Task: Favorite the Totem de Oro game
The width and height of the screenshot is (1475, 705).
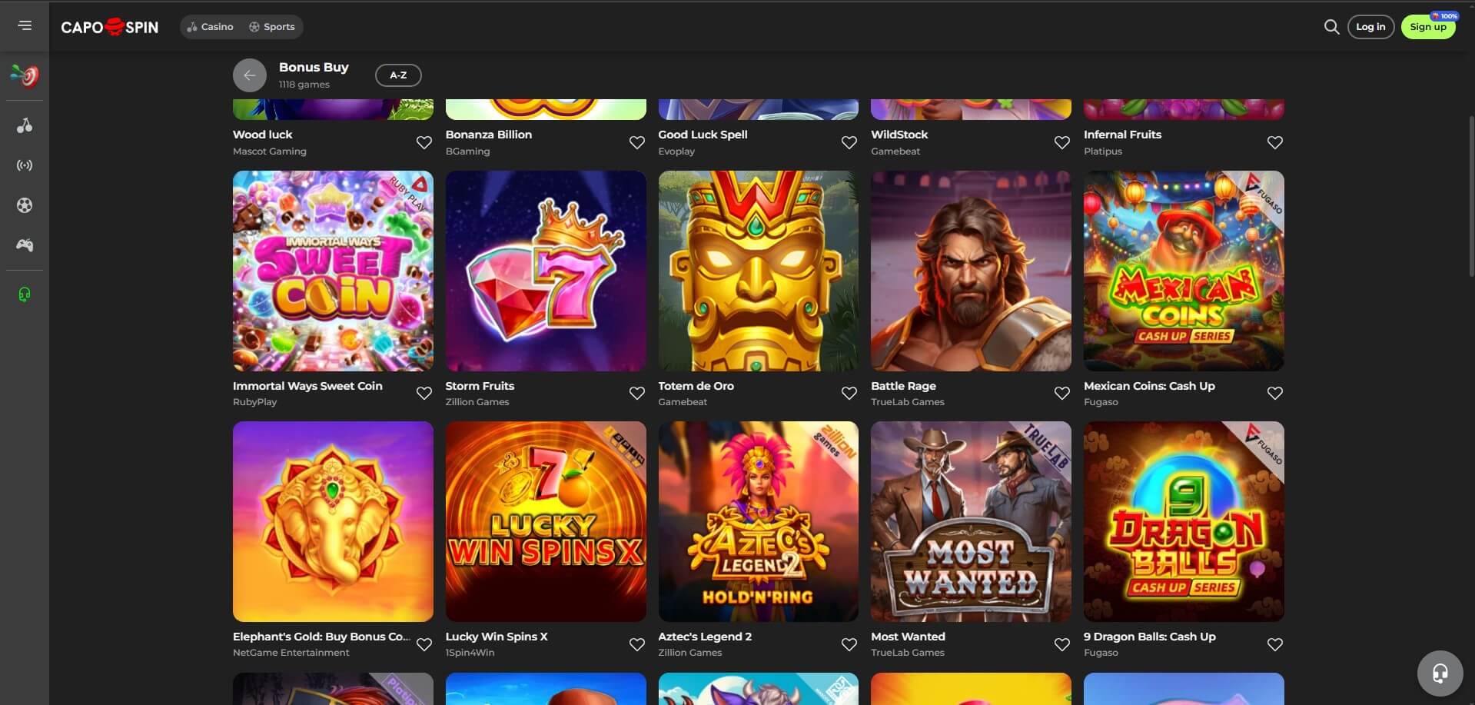Action: click(x=849, y=393)
